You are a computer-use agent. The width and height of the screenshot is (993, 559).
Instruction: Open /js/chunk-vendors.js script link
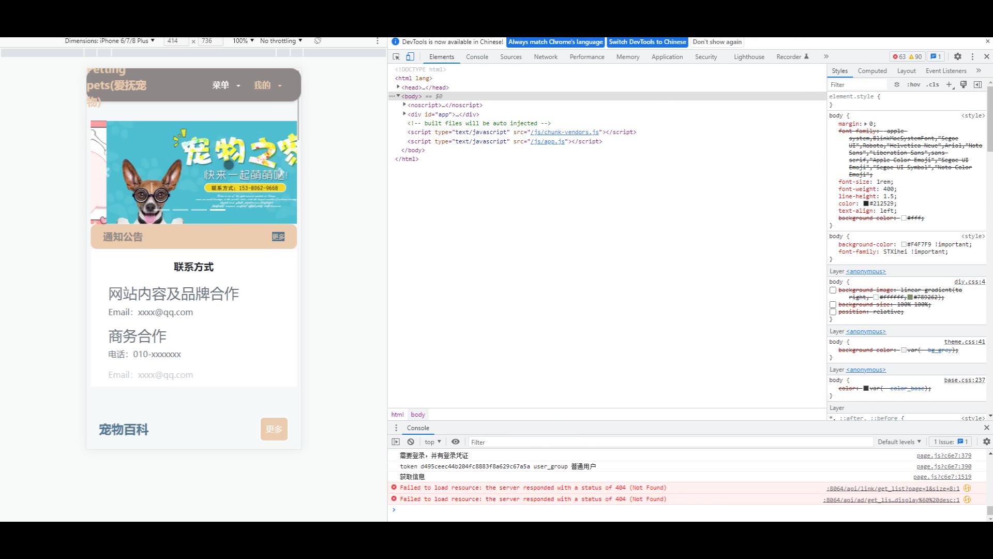coord(565,133)
